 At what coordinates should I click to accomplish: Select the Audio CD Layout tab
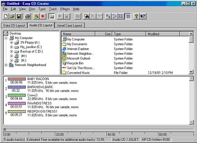point(41,25)
